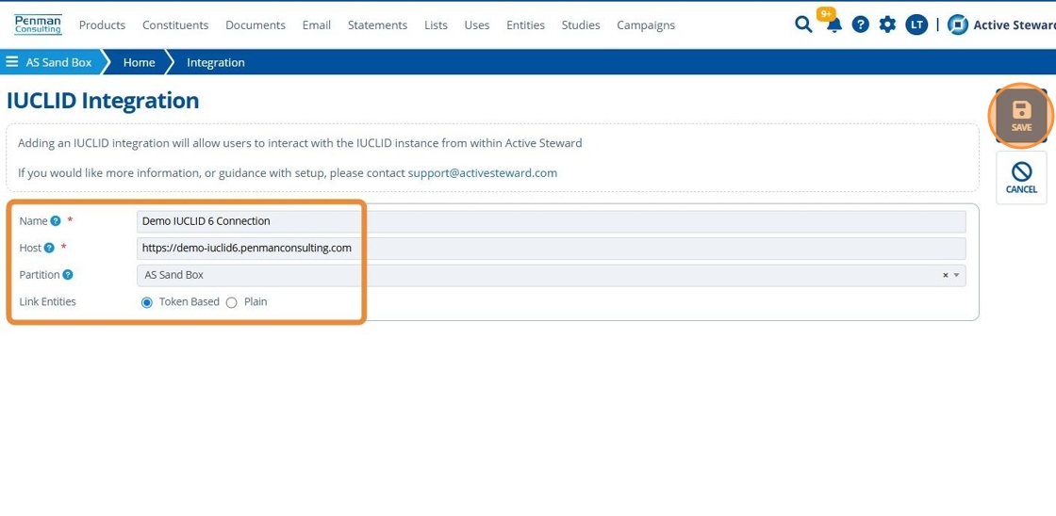Screen dimensions: 1056x516
Task: Open the Documents menu
Action: click(x=256, y=24)
